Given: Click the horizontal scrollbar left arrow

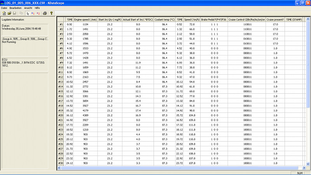Looking at the screenshot, I should click(x=59, y=168).
